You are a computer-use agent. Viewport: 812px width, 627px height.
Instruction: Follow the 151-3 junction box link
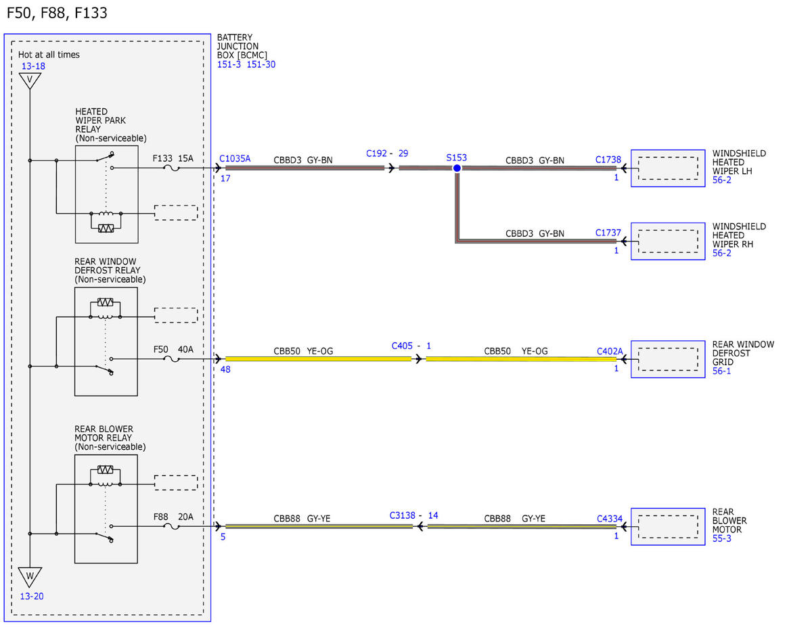(x=229, y=64)
